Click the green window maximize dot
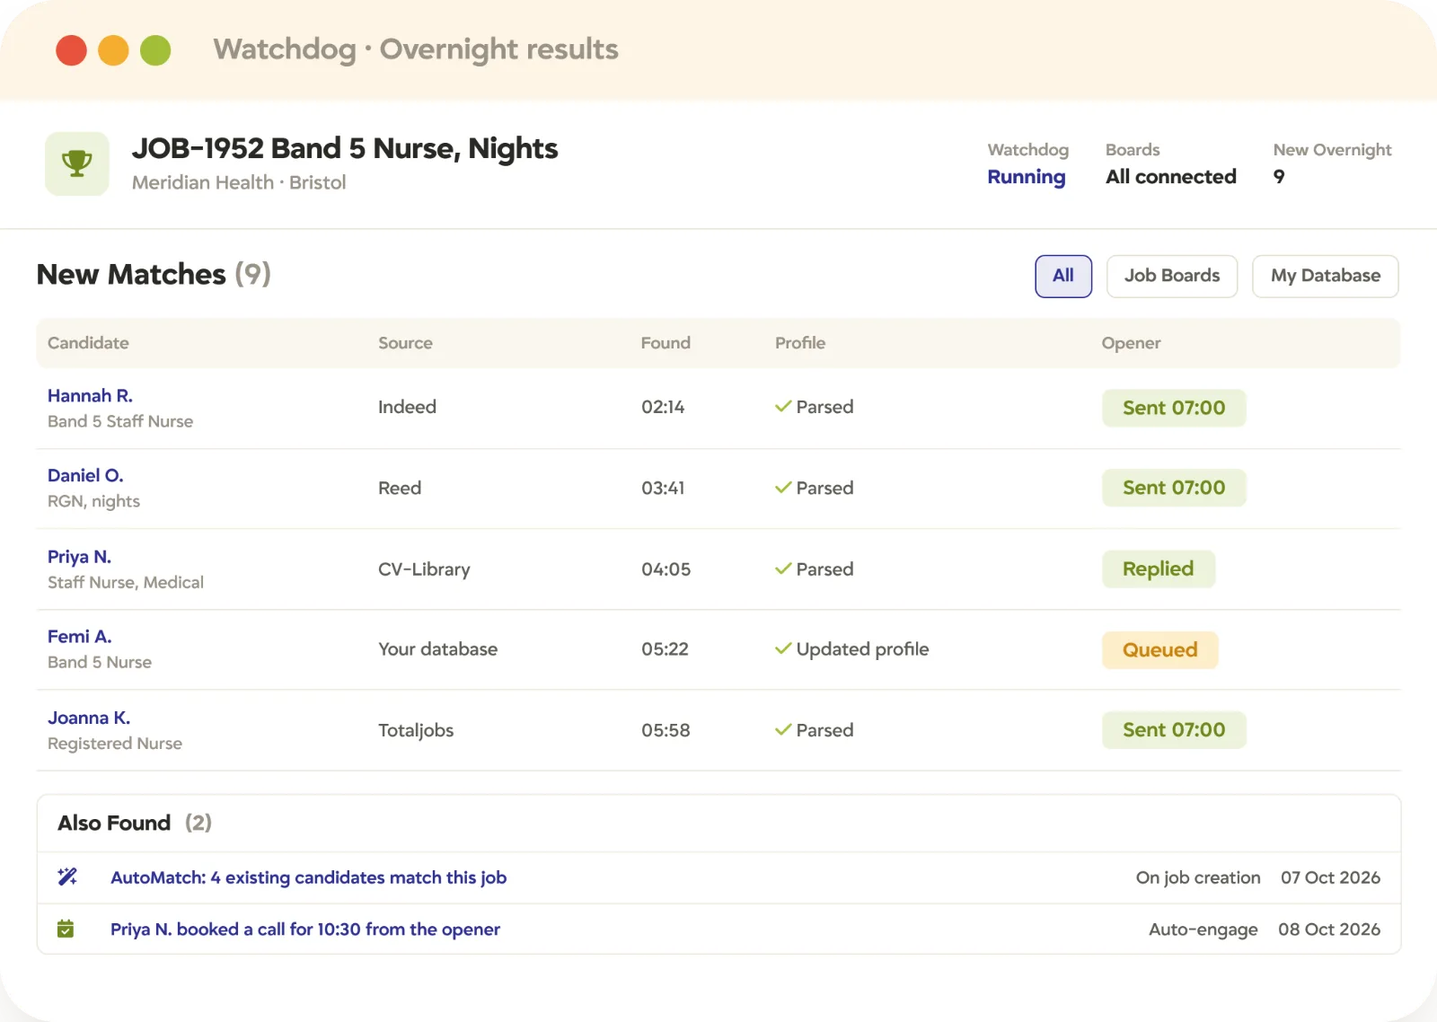1437x1022 pixels. point(155,50)
